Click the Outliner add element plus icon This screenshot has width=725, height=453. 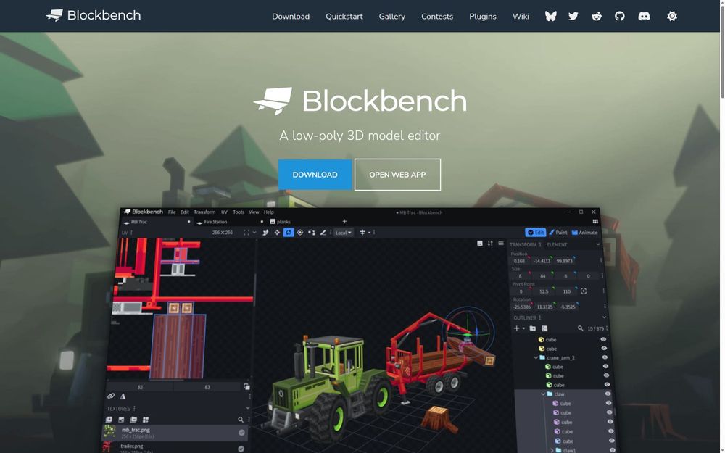(x=517, y=328)
